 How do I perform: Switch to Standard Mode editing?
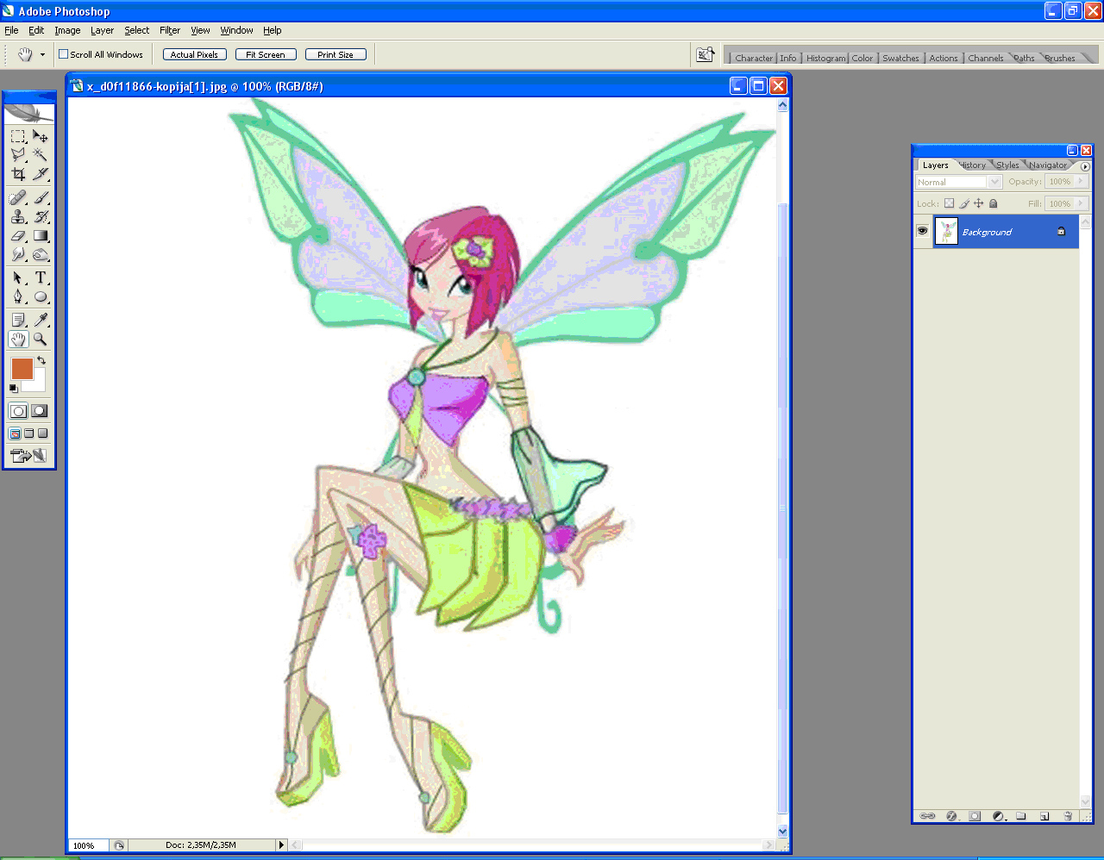click(18, 411)
